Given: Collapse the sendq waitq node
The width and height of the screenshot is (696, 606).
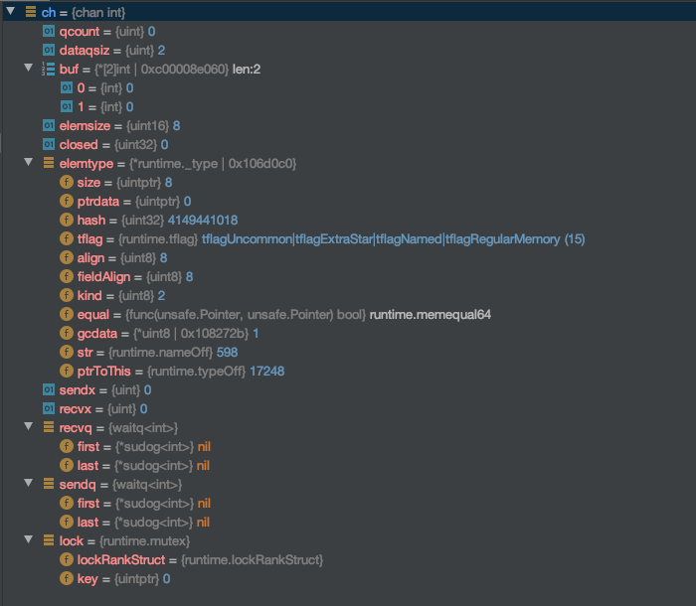Looking at the screenshot, I should (29, 484).
